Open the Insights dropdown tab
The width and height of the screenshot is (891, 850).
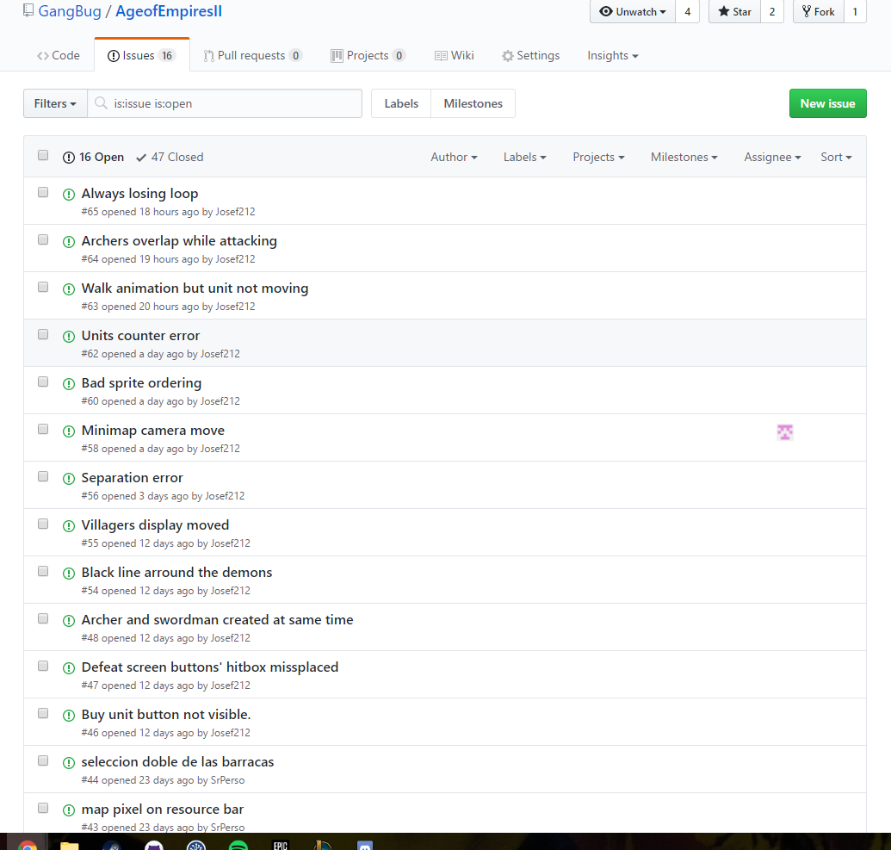613,56
